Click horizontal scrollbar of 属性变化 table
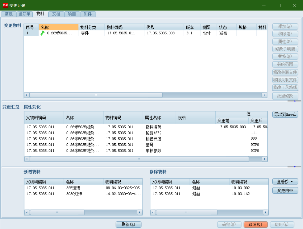303x229 pixels. coord(139,159)
